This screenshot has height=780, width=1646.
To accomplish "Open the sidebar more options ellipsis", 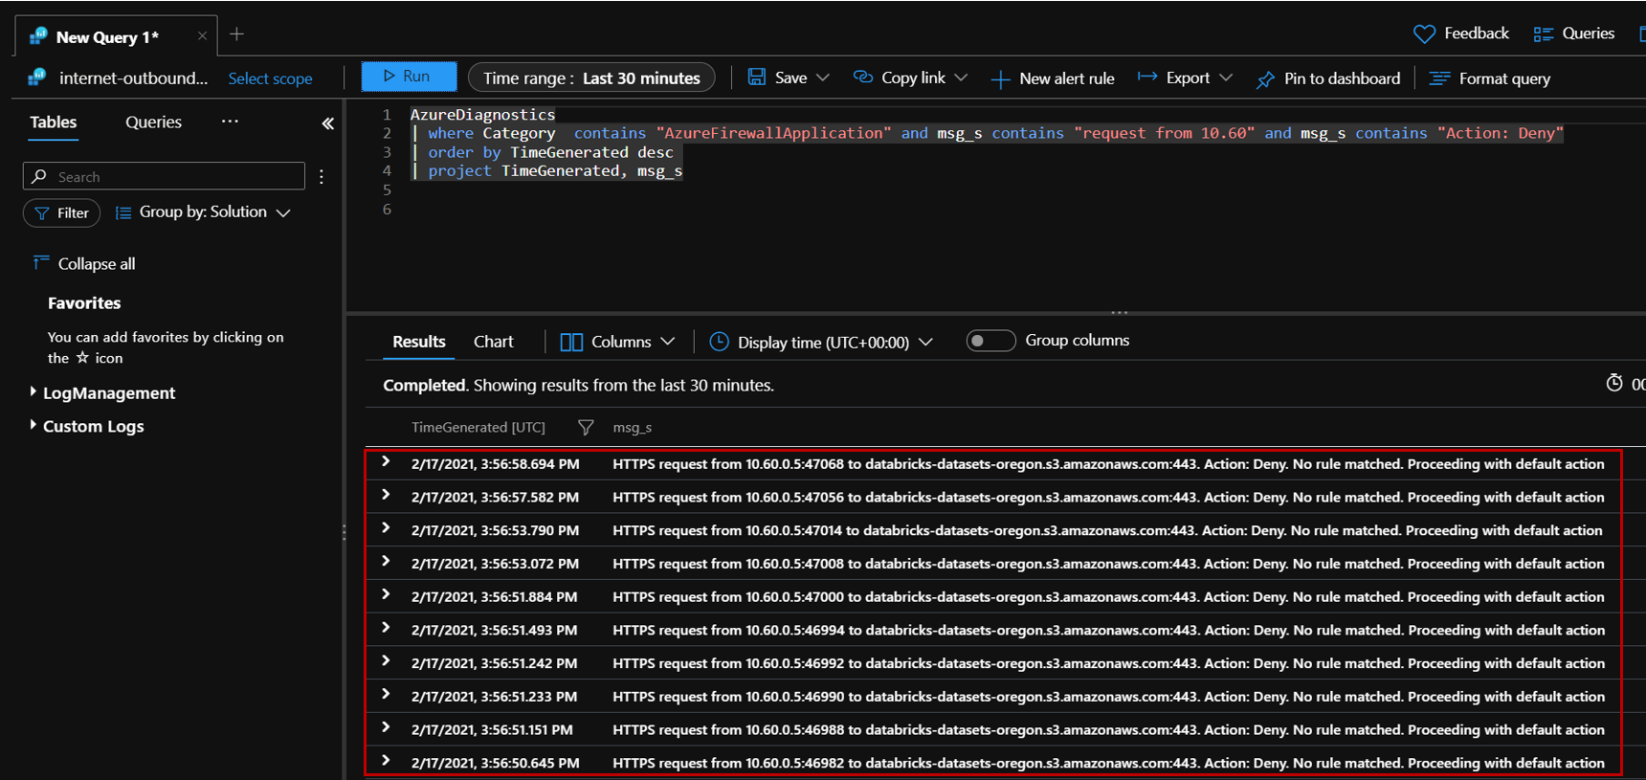I will coord(230,122).
